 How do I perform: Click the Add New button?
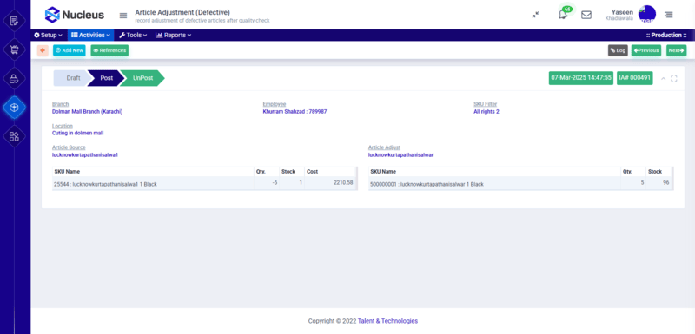tap(69, 50)
